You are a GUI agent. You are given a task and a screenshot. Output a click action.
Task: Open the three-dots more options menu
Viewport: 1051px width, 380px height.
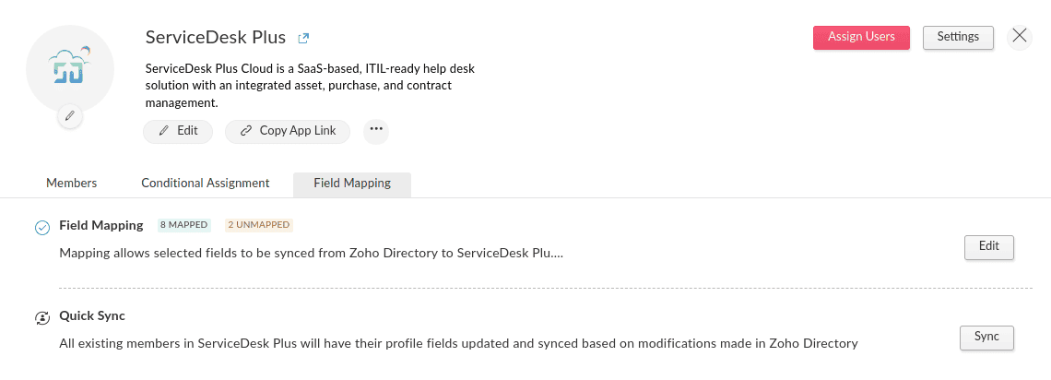coord(375,130)
